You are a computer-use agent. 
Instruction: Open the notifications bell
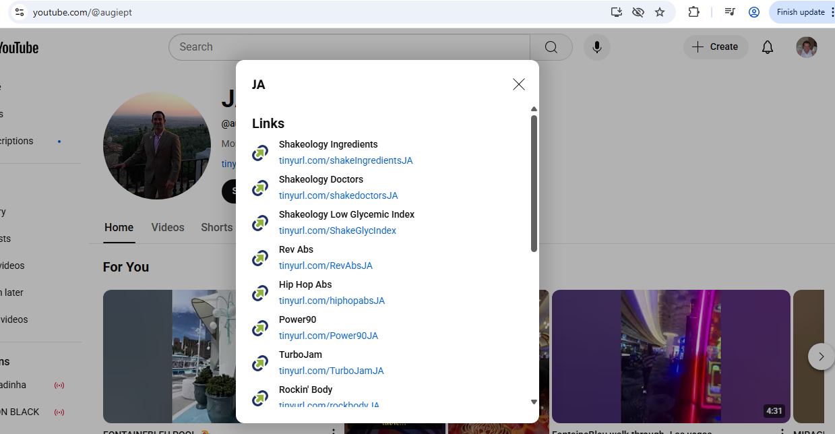point(768,47)
